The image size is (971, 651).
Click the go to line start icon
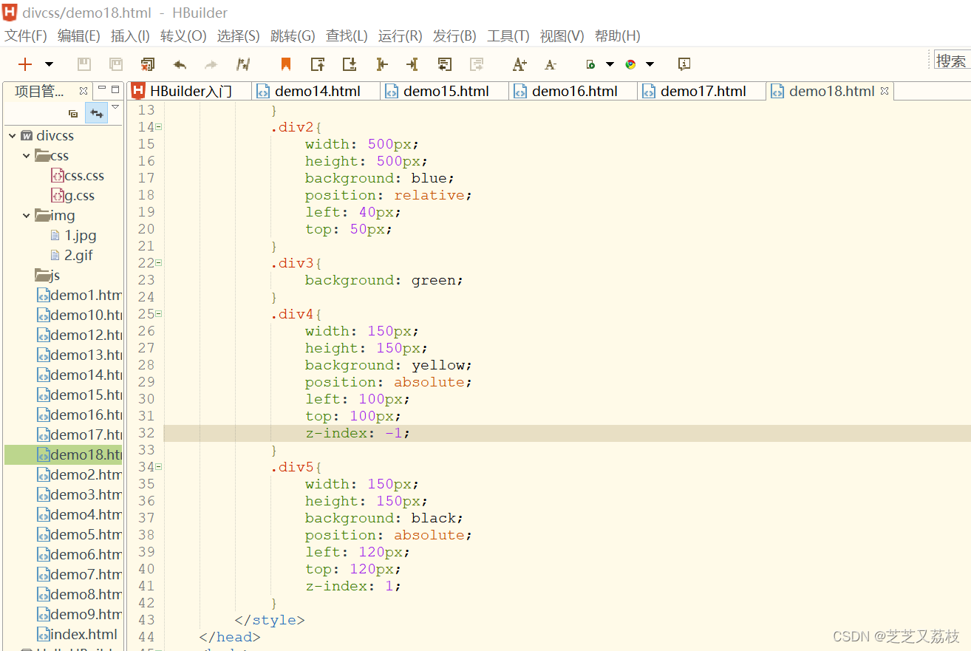381,64
